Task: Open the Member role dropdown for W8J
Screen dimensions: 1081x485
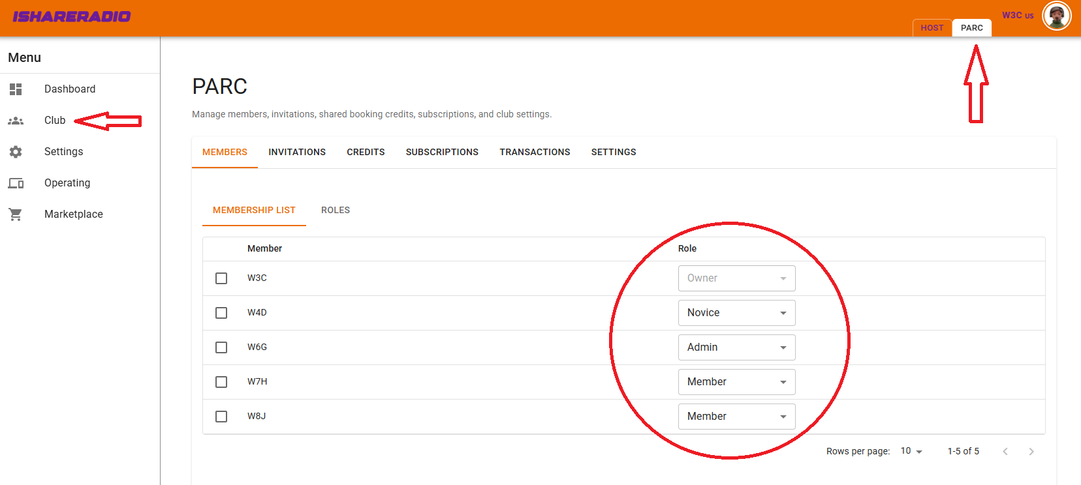Action: 736,417
